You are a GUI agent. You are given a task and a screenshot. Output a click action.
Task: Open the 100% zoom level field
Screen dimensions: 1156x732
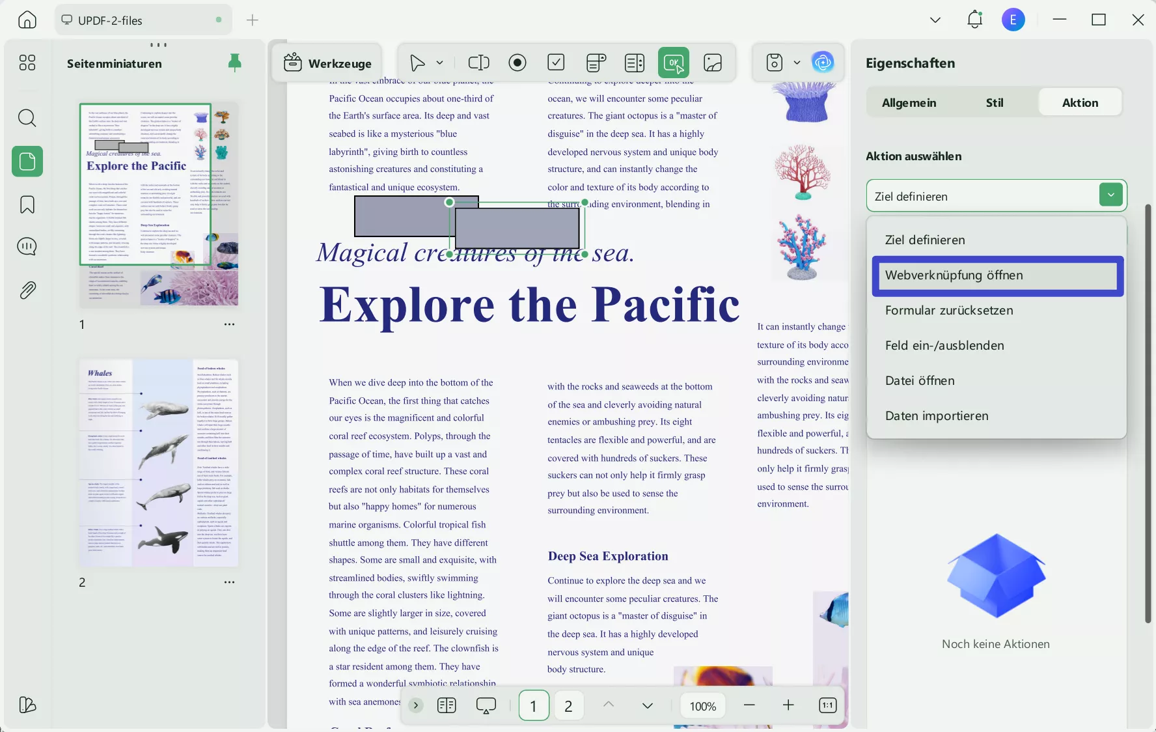click(703, 706)
